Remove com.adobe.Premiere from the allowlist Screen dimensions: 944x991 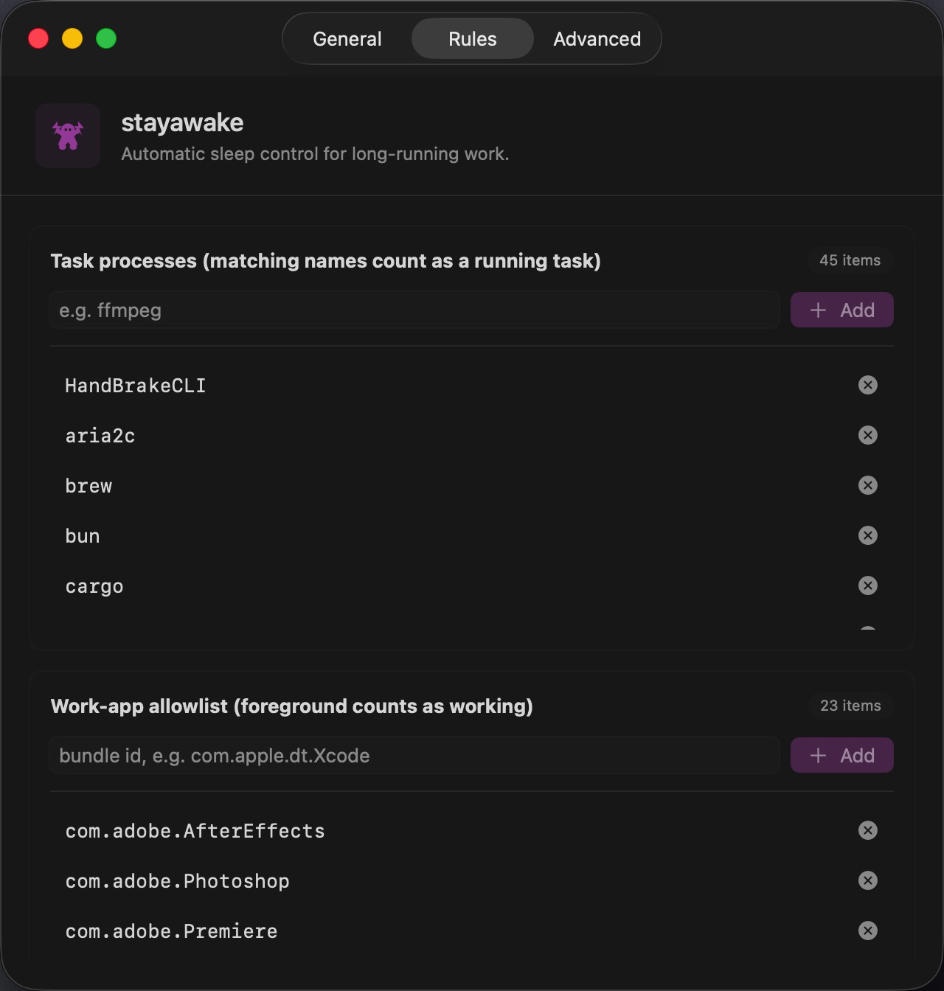click(868, 931)
